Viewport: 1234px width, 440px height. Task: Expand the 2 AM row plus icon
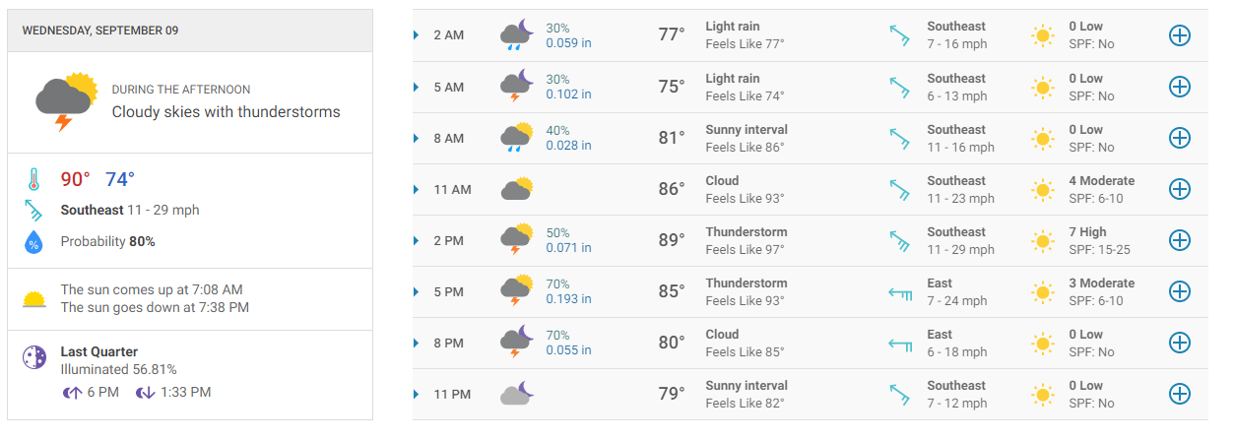click(x=1179, y=35)
